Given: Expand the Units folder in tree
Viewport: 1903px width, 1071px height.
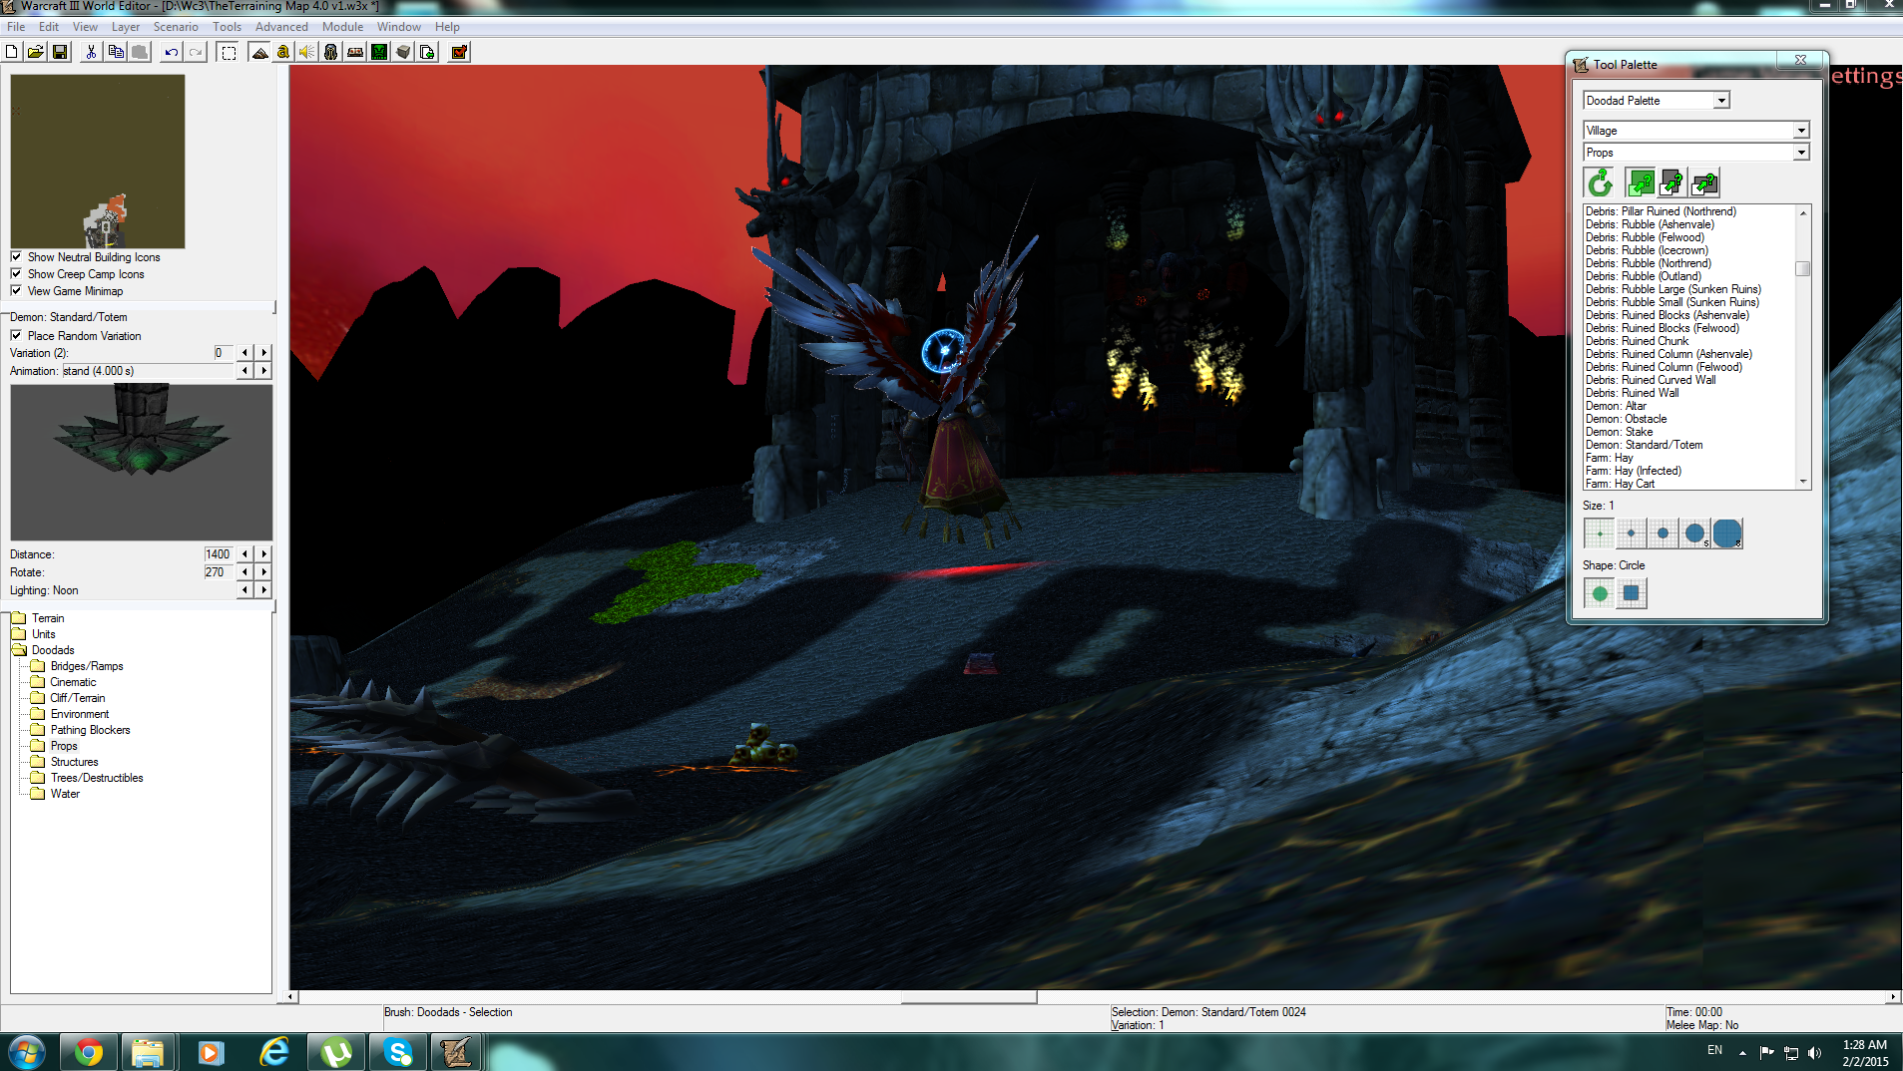Looking at the screenshot, I should (18, 634).
